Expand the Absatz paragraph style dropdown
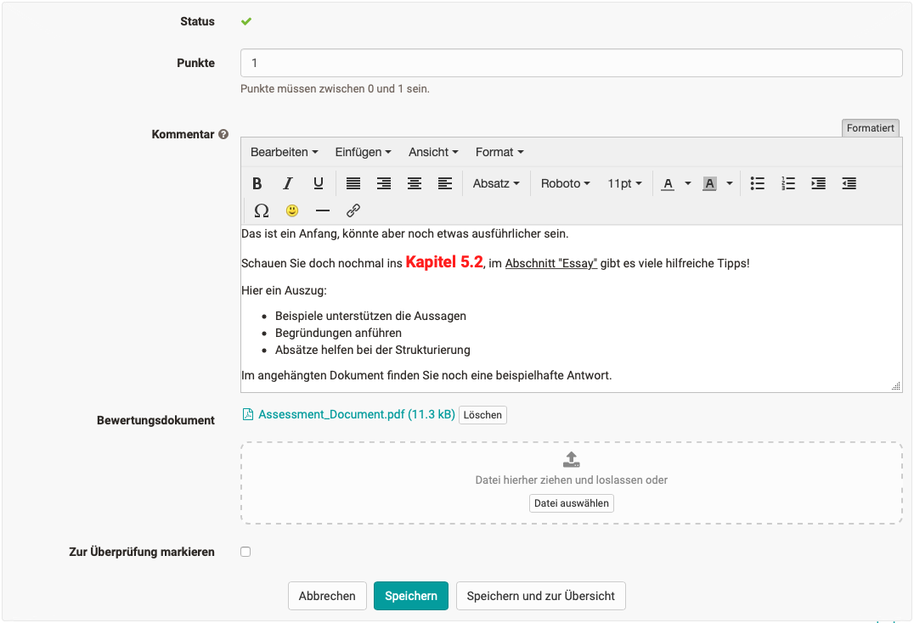Image resolution: width=914 pixels, height=623 pixels. point(496,183)
